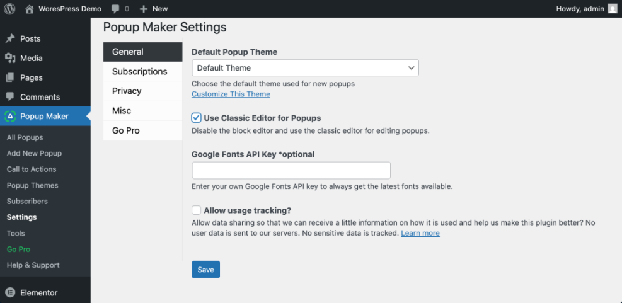Click the Learn more link
622x303 pixels.
[420, 233]
